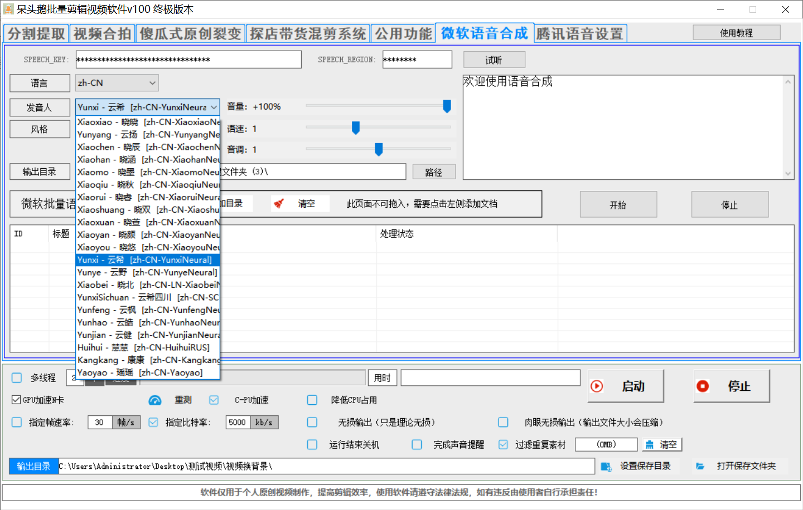Open the 傻瓜式原创裂变 tab
The image size is (803, 510).
(190, 33)
